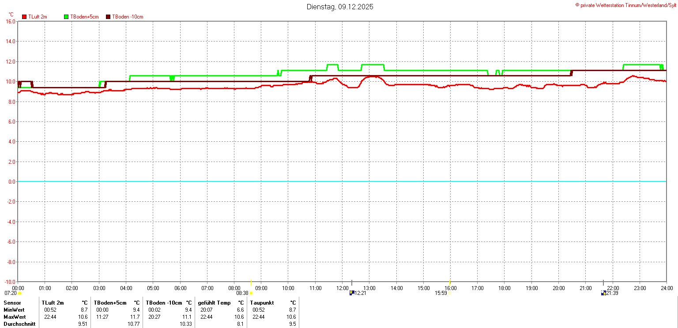This screenshot has width=678, height=328.
Task: Click the sun icon next to 07:20
Action: click(x=20, y=293)
